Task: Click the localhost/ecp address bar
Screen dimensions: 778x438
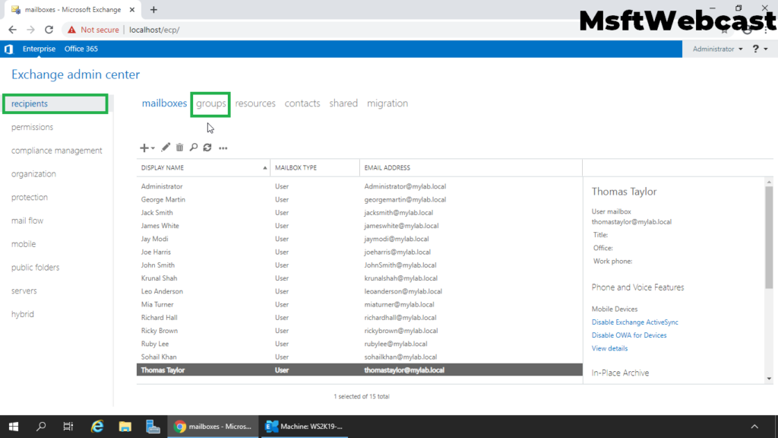Action: click(x=154, y=30)
